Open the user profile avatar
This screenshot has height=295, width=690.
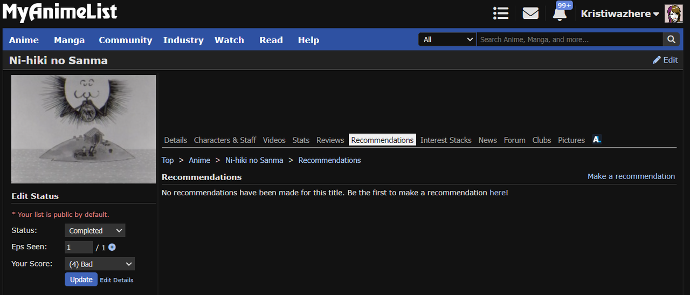coord(673,14)
